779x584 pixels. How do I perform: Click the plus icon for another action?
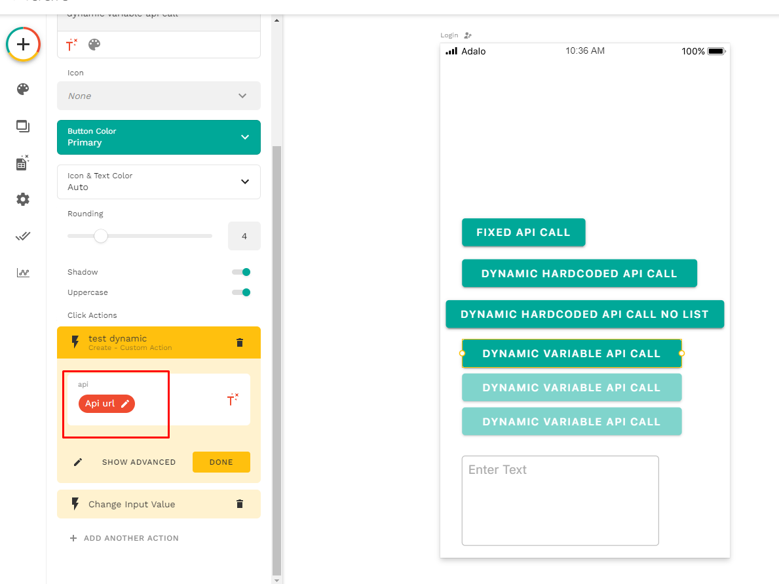click(73, 538)
